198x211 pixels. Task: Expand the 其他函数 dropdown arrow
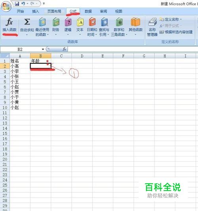[x=135, y=35]
